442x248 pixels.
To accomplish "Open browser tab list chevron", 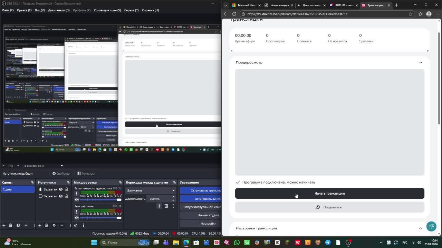I will [x=226, y=5].
